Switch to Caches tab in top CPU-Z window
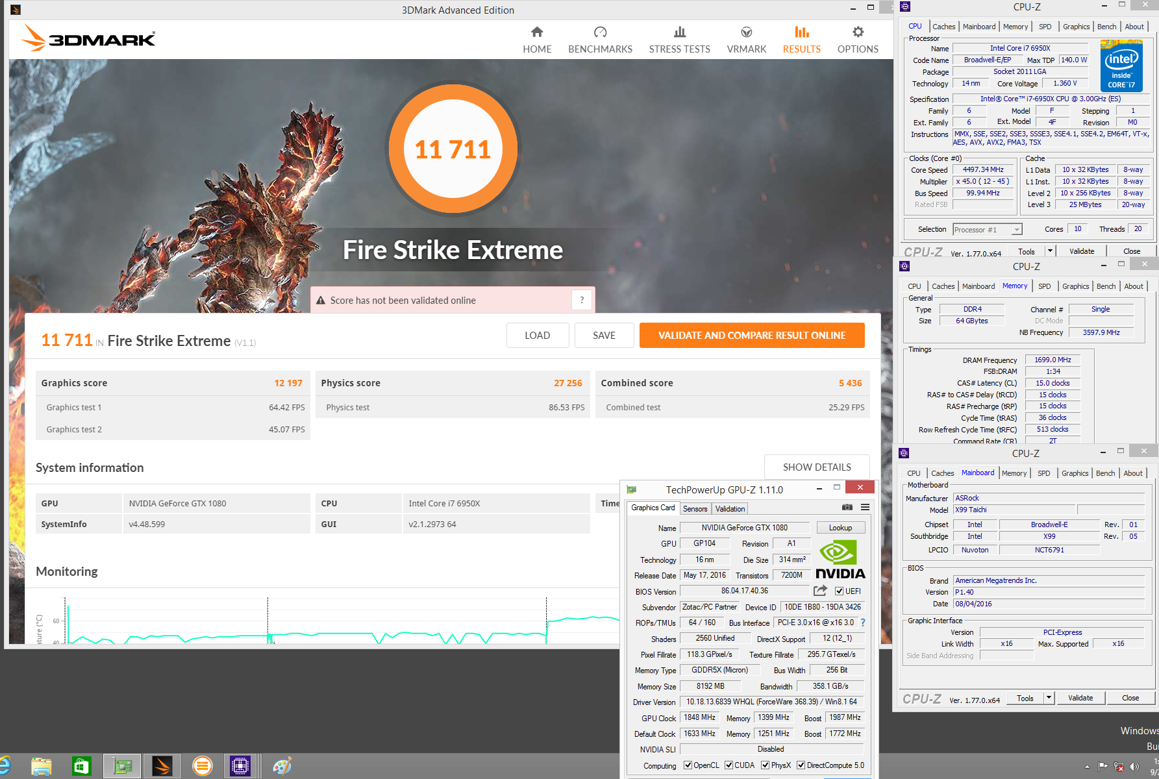The width and height of the screenshot is (1159, 779). tap(943, 27)
